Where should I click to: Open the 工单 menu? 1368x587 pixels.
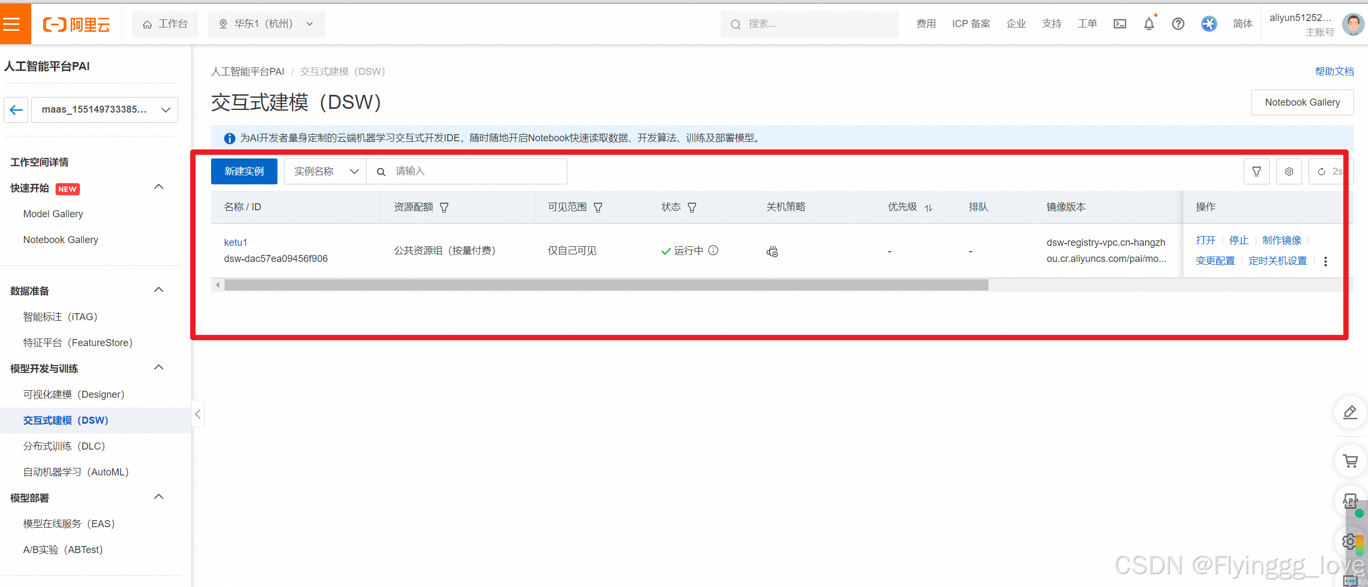point(1087,24)
